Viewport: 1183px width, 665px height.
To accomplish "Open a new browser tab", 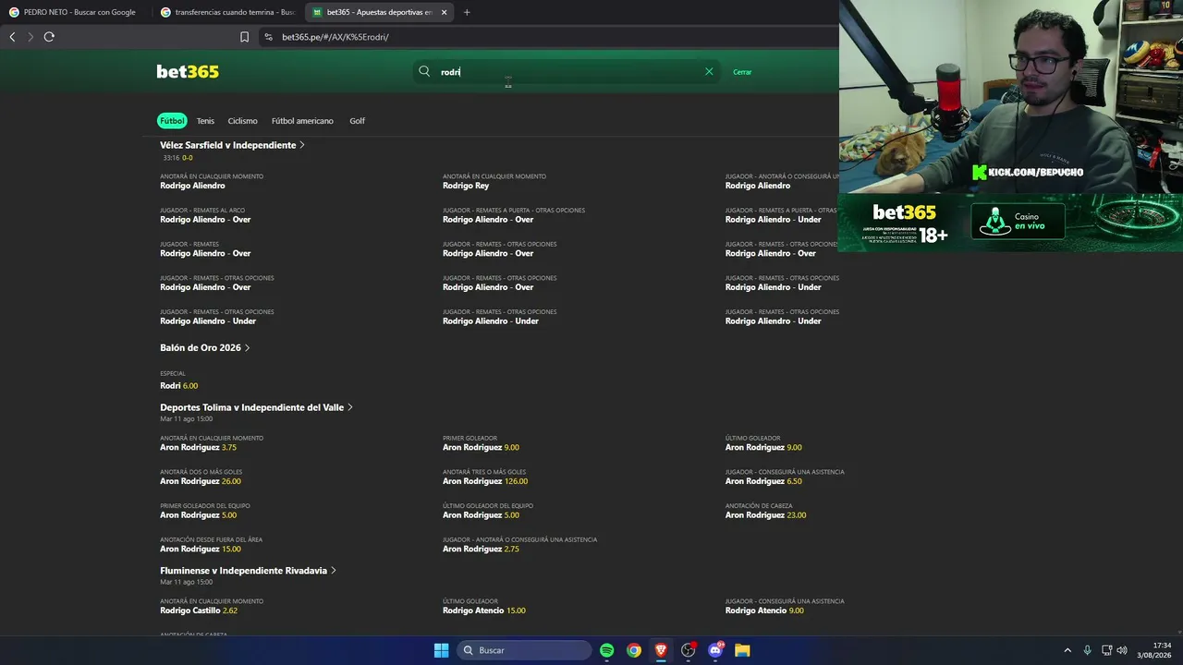I will [x=467, y=12].
